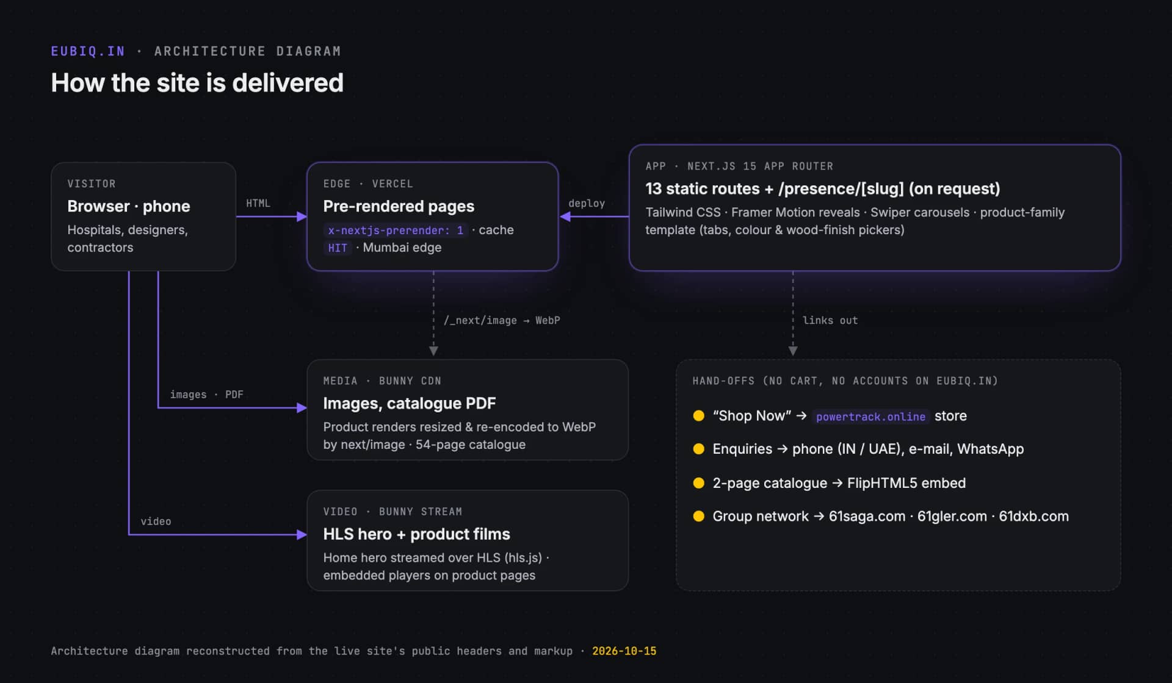
Task: Click the 'HTML' arrow label
Action: click(x=258, y=203)
